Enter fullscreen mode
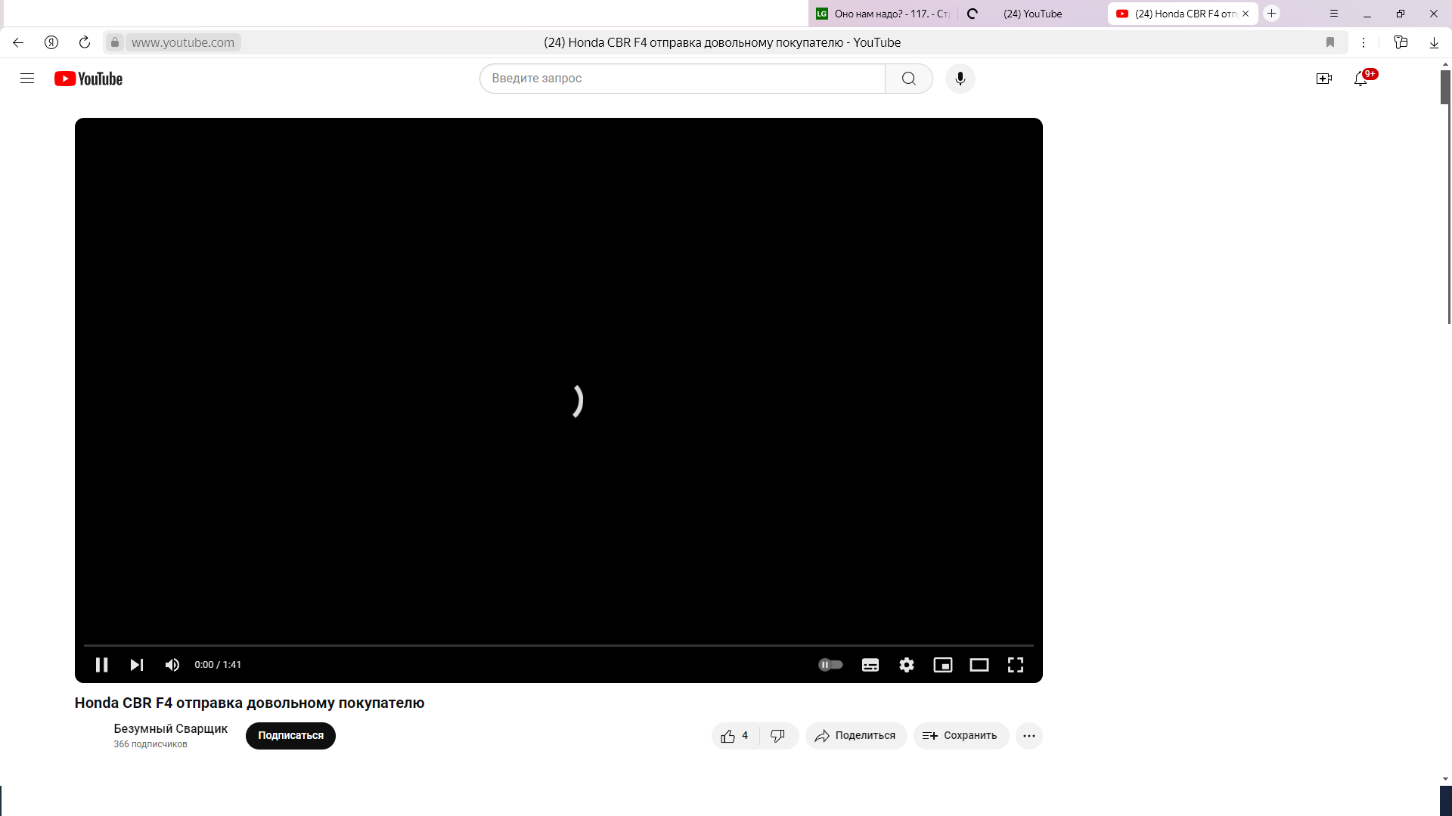The height and width of the screenshot is (816, 1452). 1016,665
